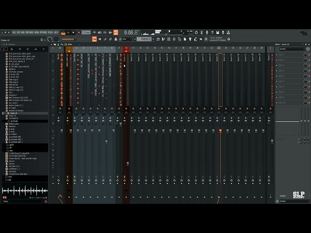Toggle Song/Pattern playback mode button
This screenshot has height=233, width=311.
coord(63,33)
